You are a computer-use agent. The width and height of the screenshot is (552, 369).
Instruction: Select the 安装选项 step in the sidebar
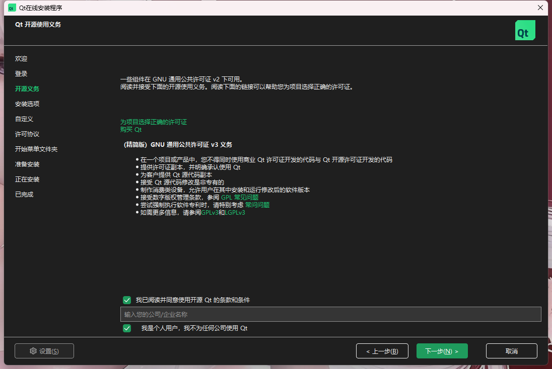pyautogui.click(x=27, y=104)
